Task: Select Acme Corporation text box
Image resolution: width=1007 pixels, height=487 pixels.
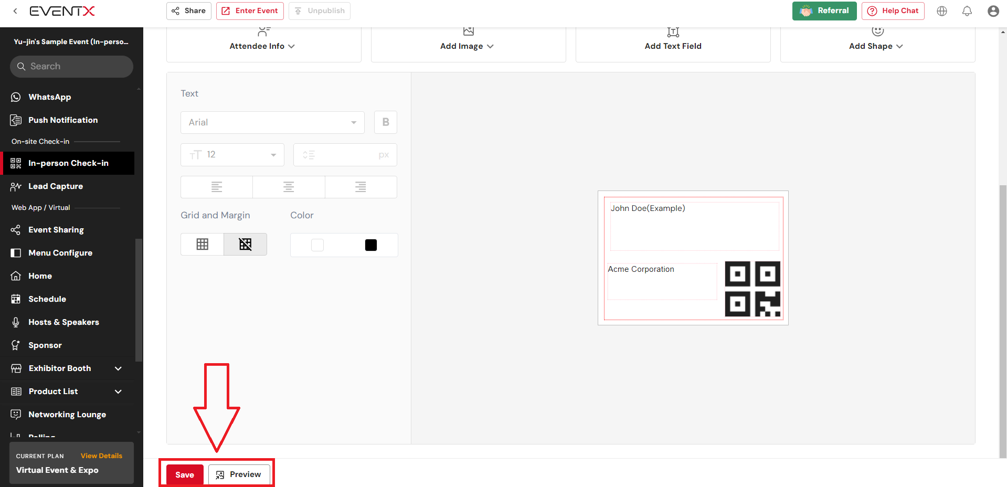Action: coord(662,281)
